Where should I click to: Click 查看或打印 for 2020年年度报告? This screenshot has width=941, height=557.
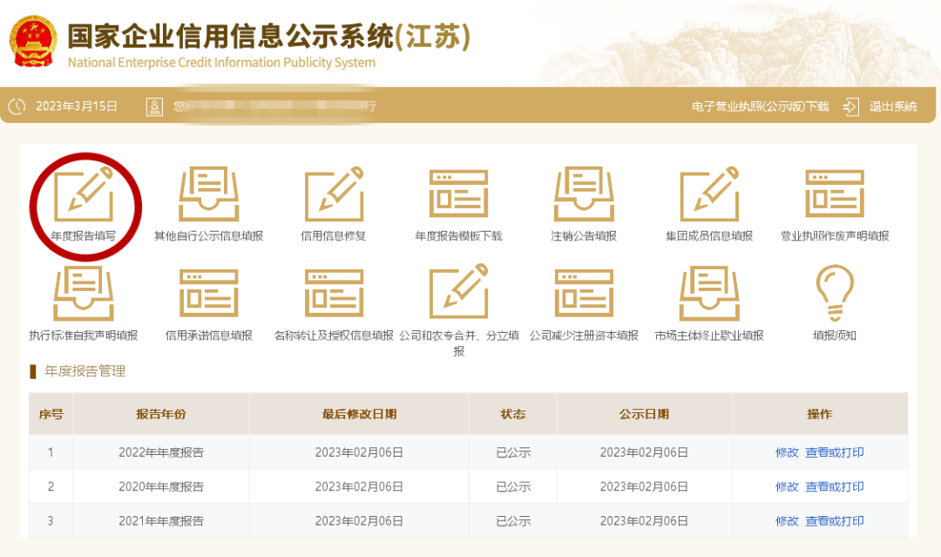click(834, 486)
